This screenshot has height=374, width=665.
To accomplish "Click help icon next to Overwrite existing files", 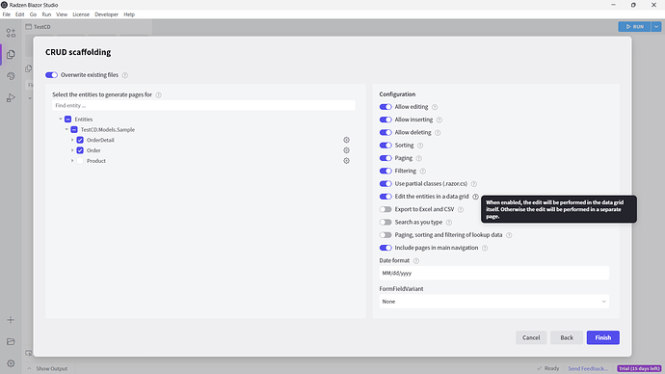I will [x=125, y=75].
